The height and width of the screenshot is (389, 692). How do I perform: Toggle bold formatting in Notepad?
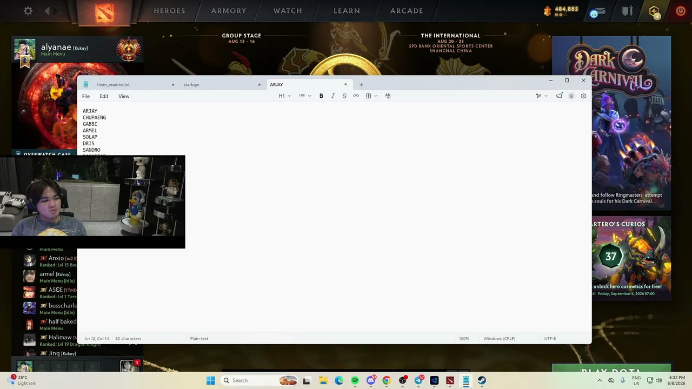pos(321,96)
